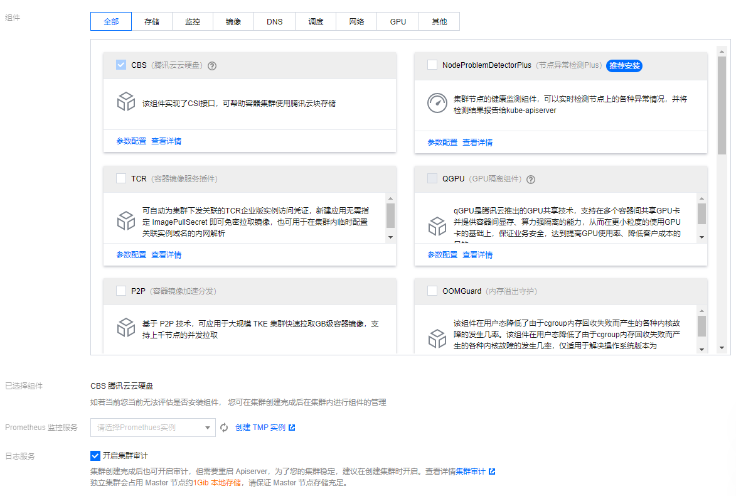Open the 集群审计 details link

pos(471,471)
